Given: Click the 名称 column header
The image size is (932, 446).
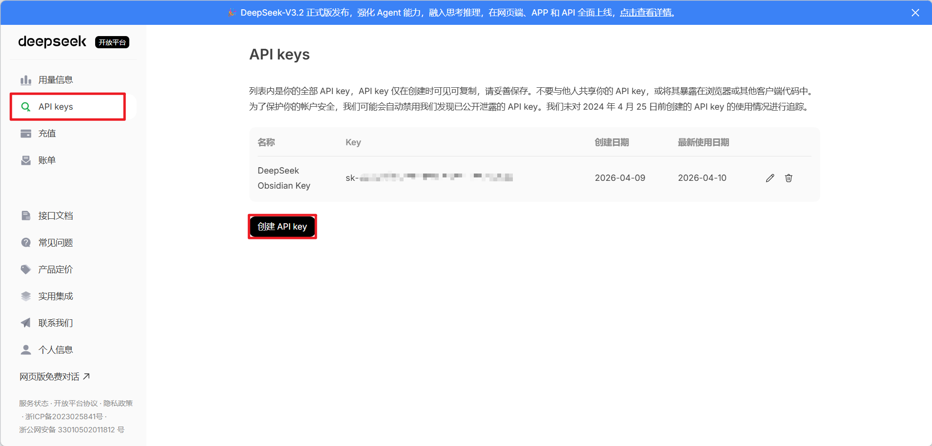Looking at the screenshot, I should click(x=266, y=142).
